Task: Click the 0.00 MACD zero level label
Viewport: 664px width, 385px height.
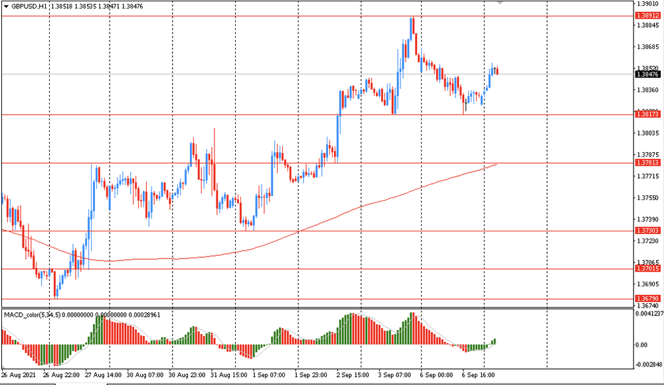Action: tap(641, 345)
